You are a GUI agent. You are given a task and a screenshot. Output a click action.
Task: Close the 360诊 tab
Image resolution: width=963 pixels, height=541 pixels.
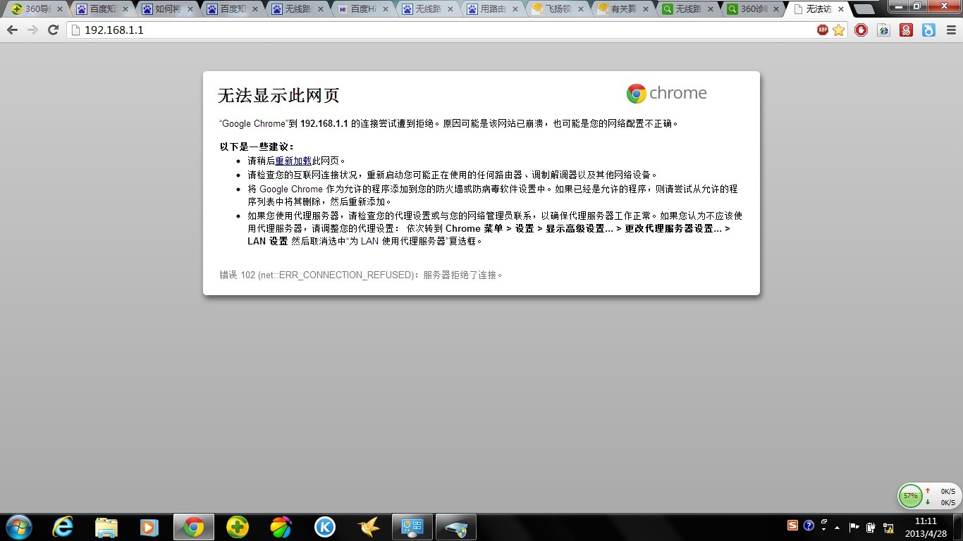pos(775,10)
